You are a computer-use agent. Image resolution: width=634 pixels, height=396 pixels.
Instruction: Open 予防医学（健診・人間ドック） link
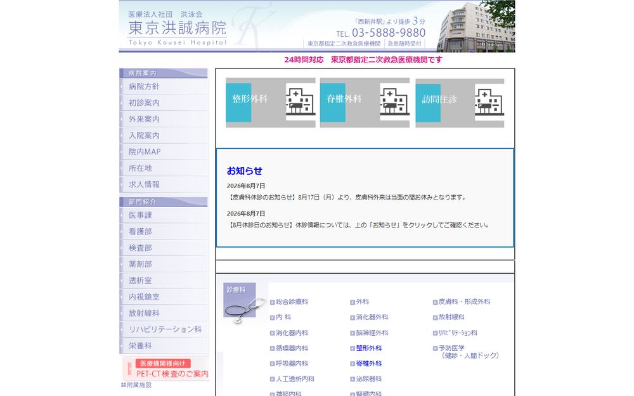point(469,352)
